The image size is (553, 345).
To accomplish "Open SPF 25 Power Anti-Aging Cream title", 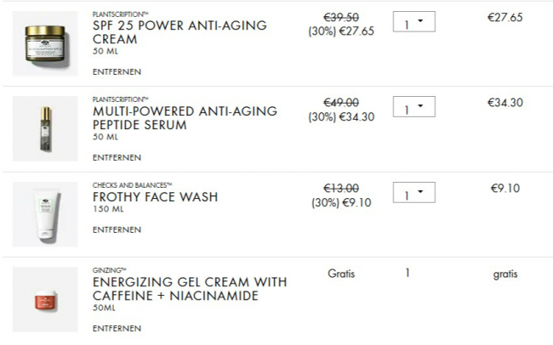I will click(x=179, y=32).
